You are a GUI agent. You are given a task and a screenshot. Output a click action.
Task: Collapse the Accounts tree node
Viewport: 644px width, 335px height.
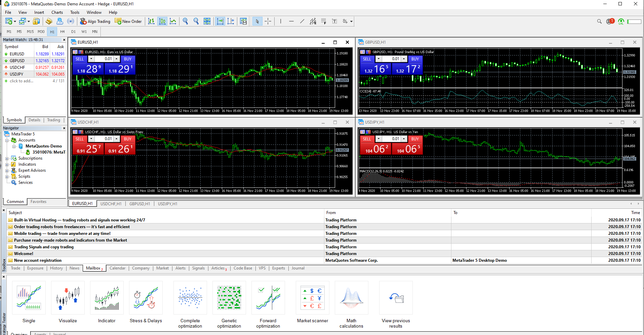7,140
